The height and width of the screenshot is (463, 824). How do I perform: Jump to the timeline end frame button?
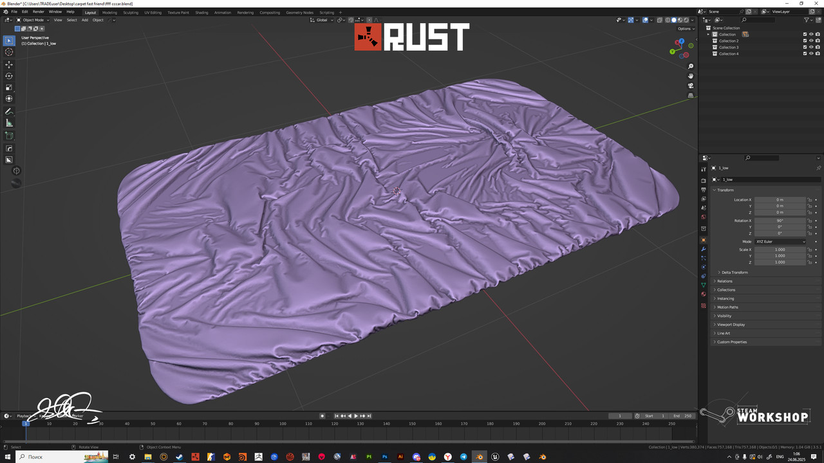pyautogui.click(x=369, y=416)
